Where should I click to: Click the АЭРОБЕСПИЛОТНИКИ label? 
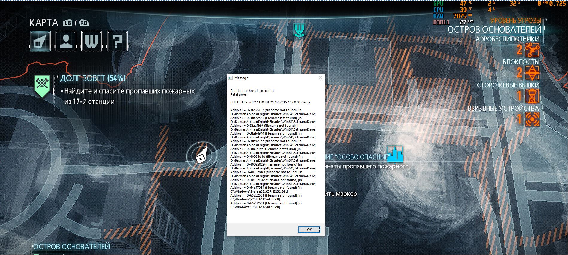coord(508,39)
